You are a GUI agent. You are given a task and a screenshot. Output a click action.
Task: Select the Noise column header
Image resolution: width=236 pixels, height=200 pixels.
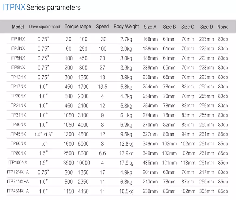(223, 27)
